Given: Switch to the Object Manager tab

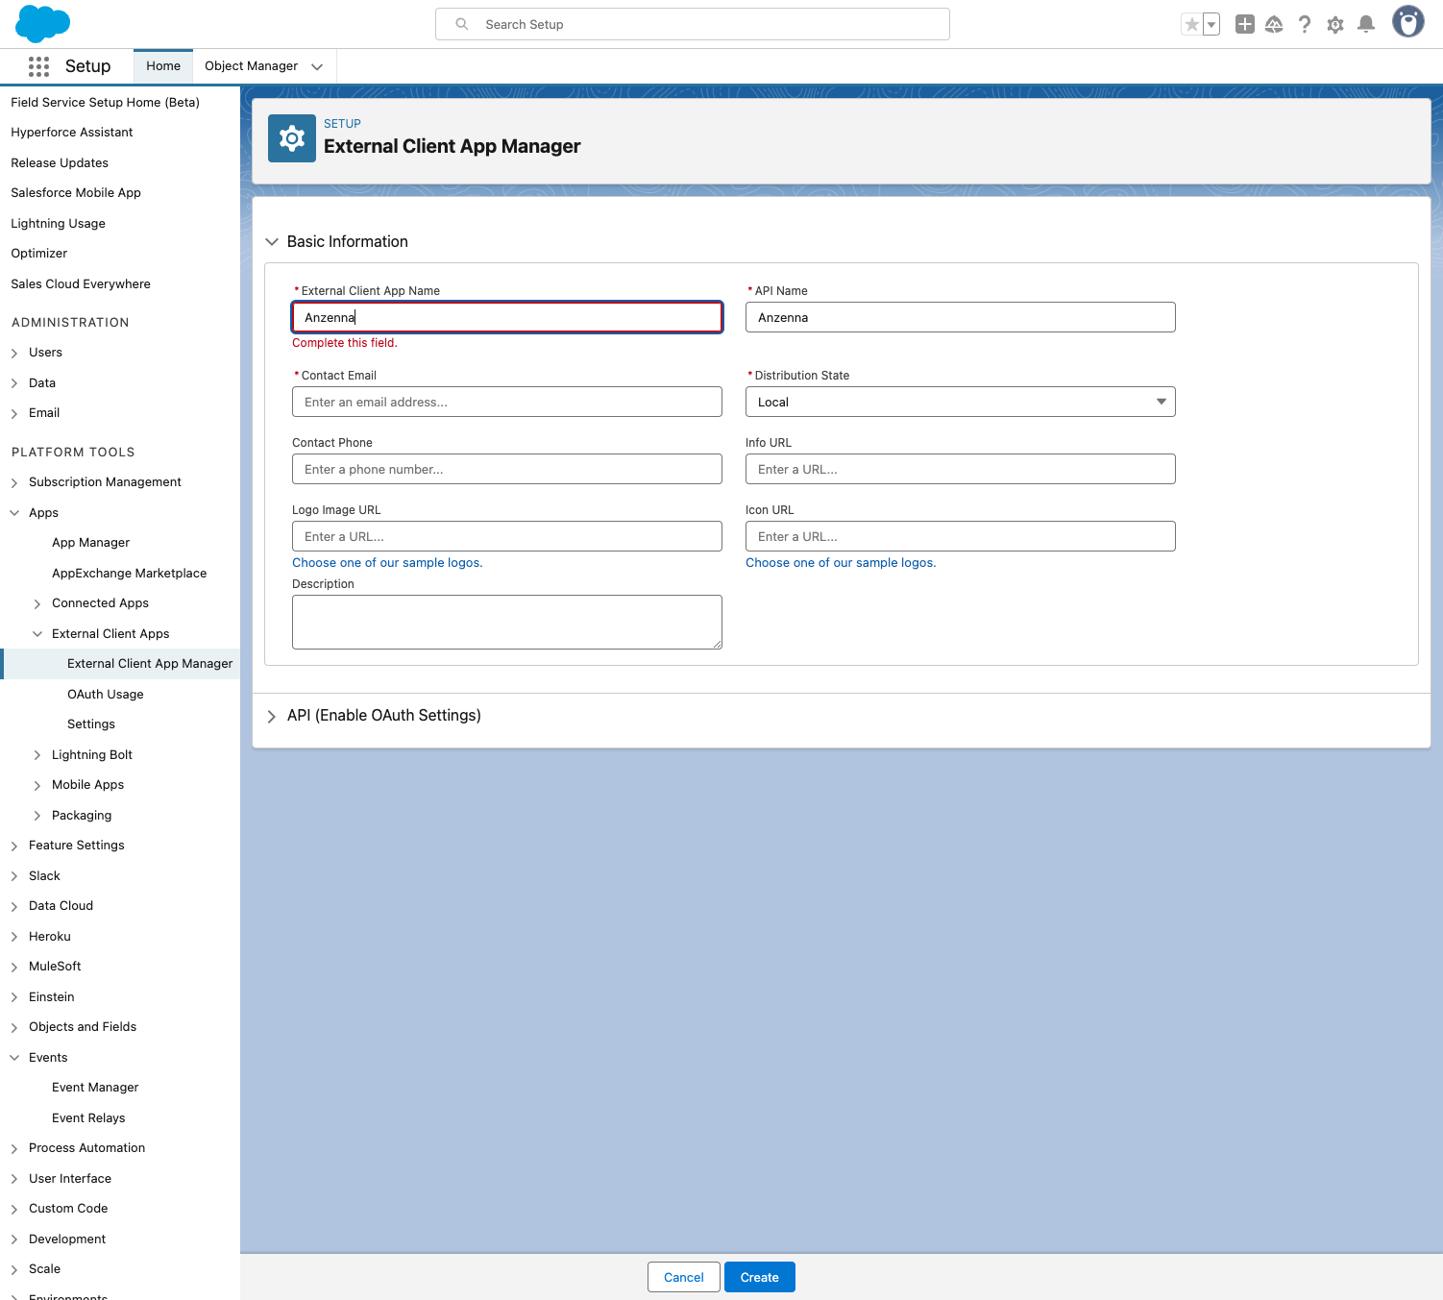Looking at the screenshot, I should point(251,66).
